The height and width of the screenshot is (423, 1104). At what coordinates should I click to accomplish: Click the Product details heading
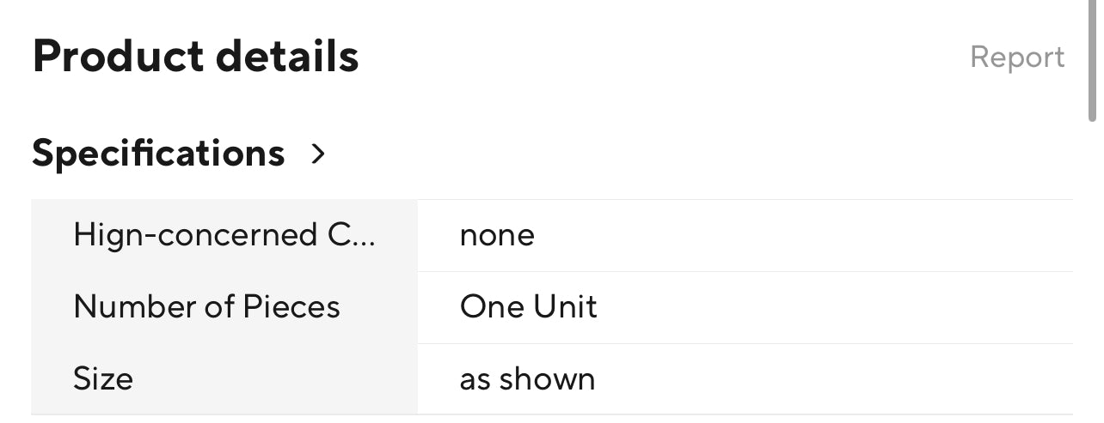195,57
